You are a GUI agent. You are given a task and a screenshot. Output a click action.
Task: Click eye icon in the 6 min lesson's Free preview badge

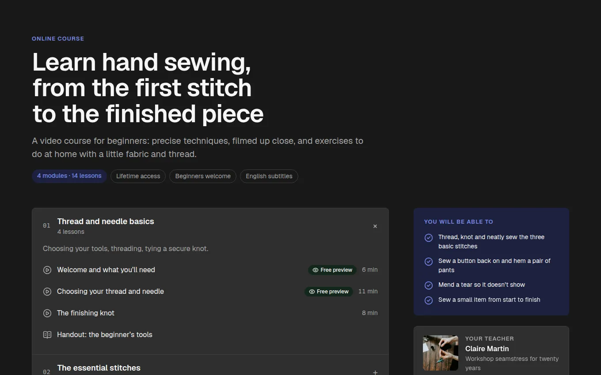click(x=316, y=270)
